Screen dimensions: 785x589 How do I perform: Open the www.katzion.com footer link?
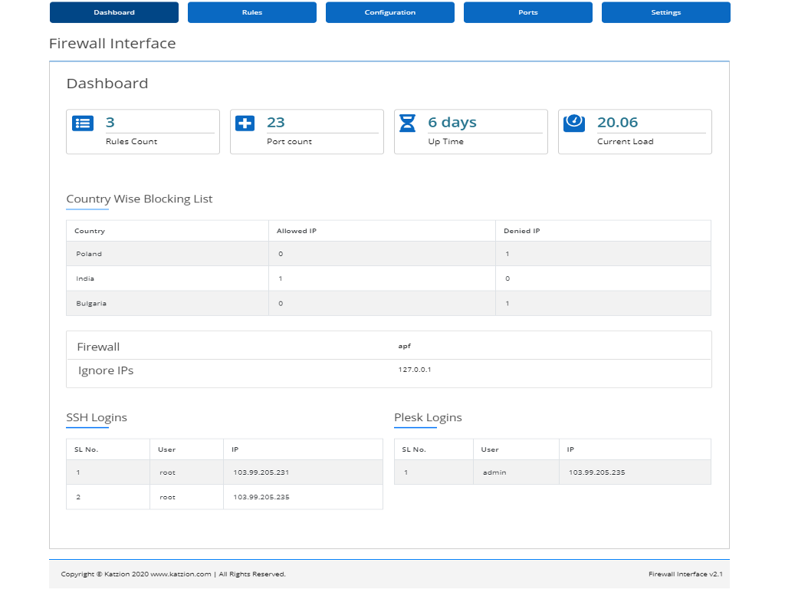181,574
